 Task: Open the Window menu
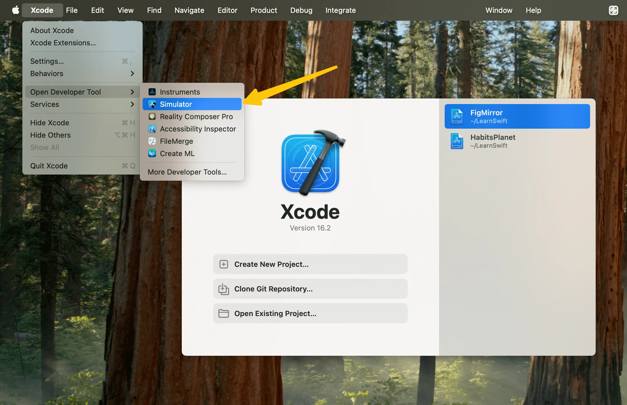pos(499,10)
